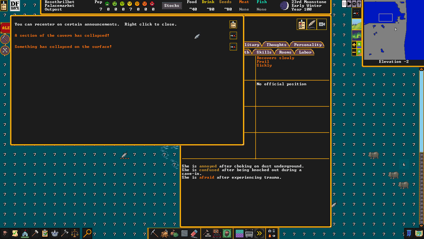This screenshot has height=239, width=424.
Task: Go up one elevation with plus button
Action: click(354, 45)
